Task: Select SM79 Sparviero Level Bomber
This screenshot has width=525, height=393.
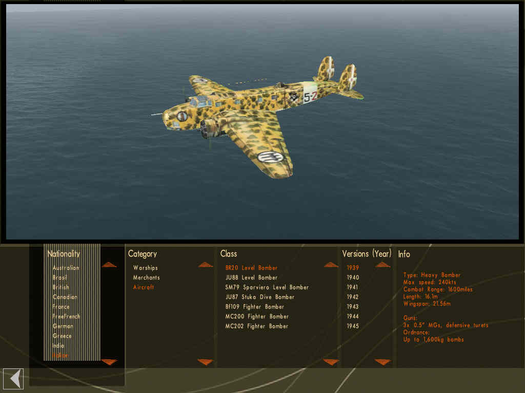Action: pos(267,288)
